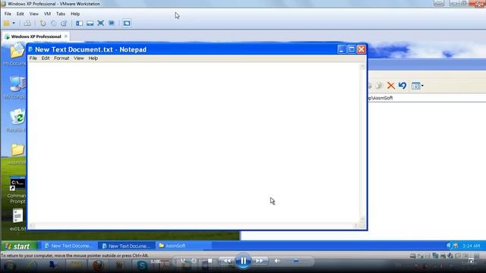Screen dimensions: 486x273
Task: Close the Notepad window
Action: [x=361, y=49]
